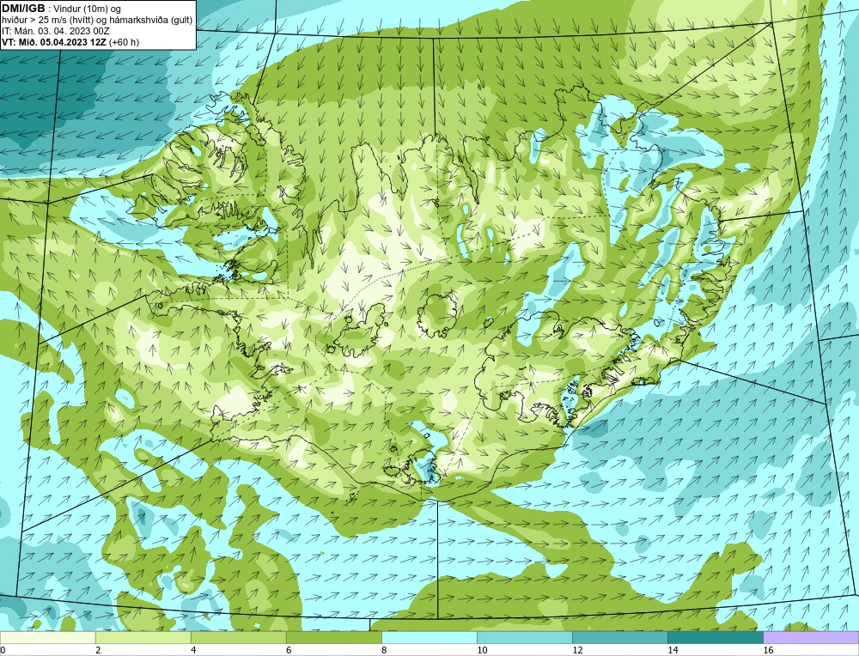Click the 'VT: Mið. 05.04.2023 12Z' valid time
The width and height of the screenshot is (859, 656).
(x=54, y=42)
